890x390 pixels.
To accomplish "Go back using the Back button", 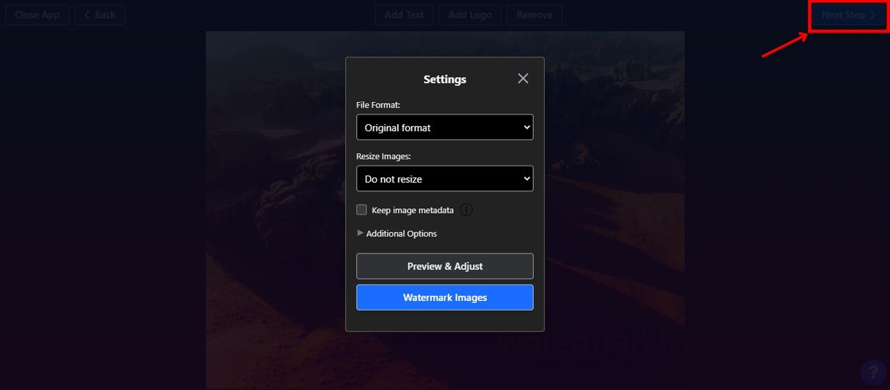I will pyautogui.click(x=100, y=15).
